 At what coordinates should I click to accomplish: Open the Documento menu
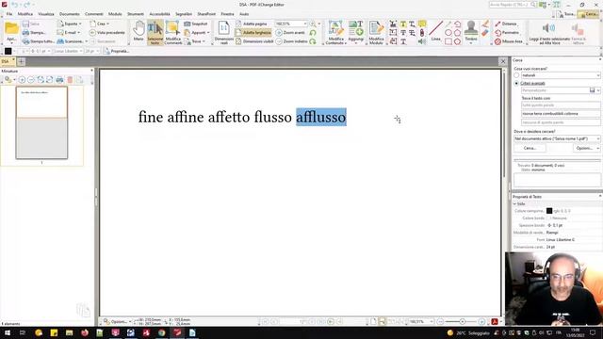tap(70, 14)
